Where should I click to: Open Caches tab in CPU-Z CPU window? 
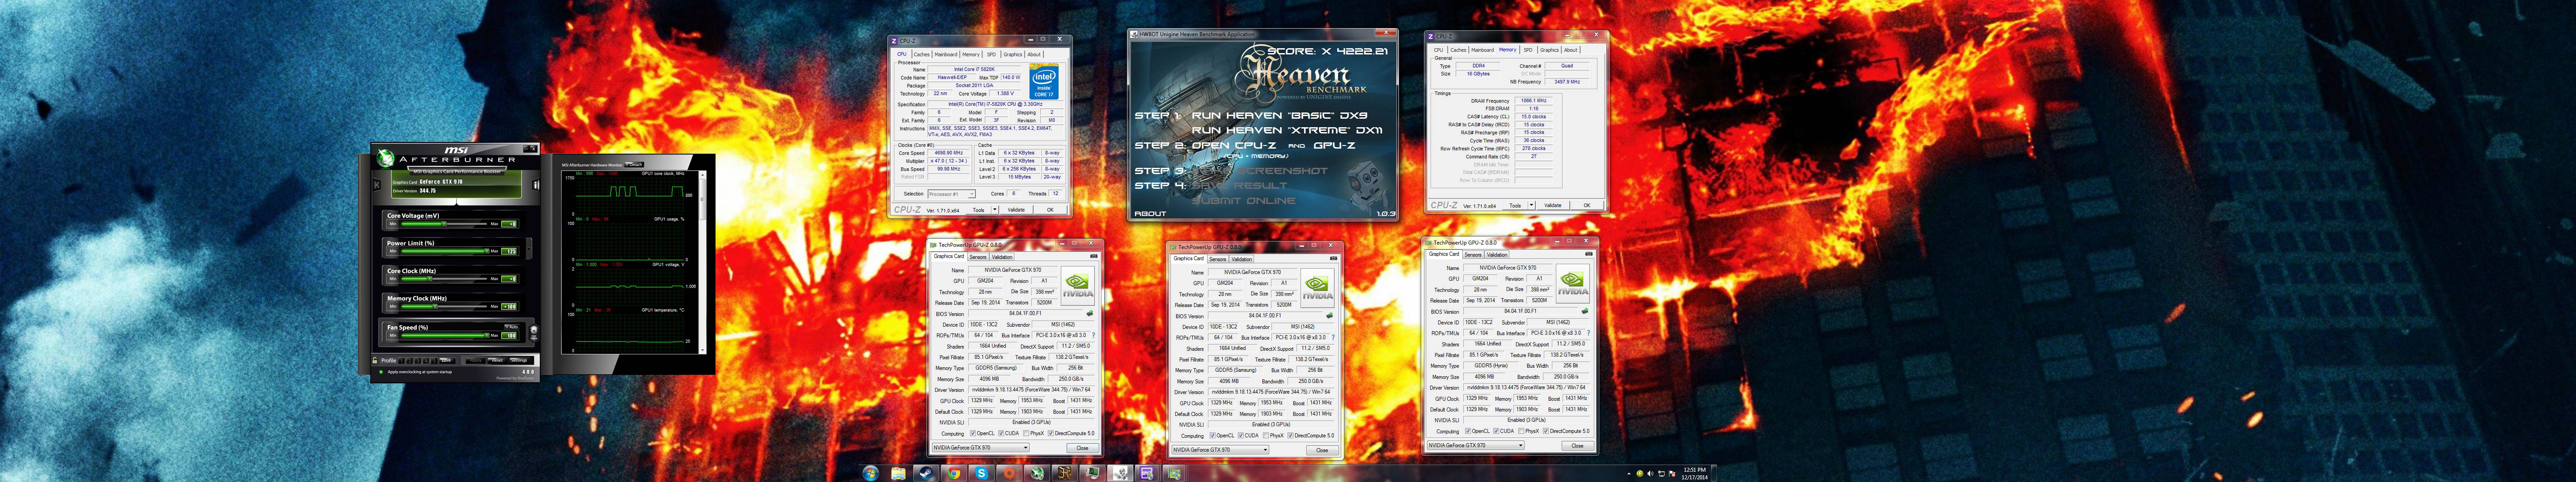click(x=922, y=54)
